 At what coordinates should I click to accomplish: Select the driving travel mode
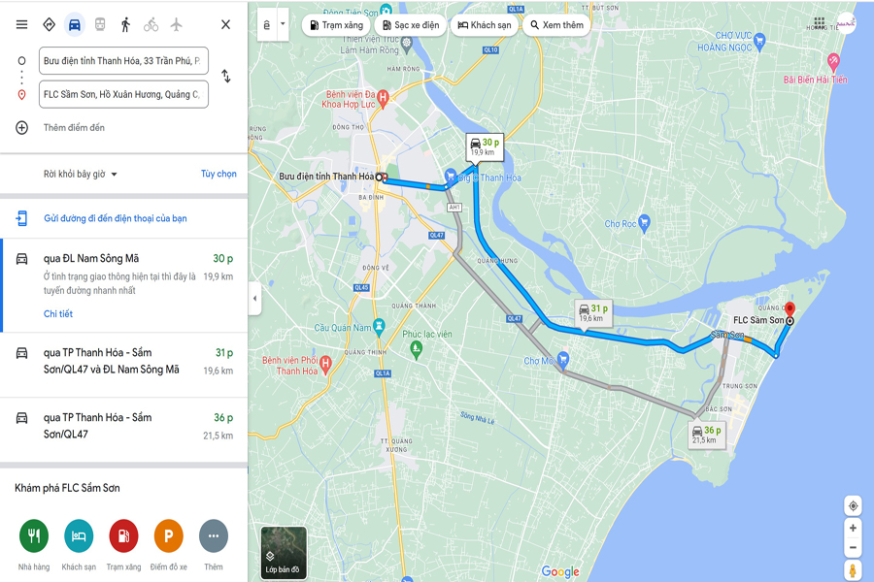click(x=74, y=24)
